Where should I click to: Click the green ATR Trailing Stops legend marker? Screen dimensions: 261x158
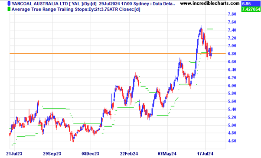(9, 9)
